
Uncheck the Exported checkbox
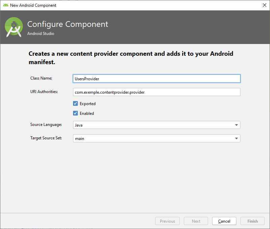[x=75, y=103]
